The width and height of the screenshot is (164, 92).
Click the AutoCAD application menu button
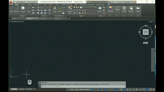11,3
